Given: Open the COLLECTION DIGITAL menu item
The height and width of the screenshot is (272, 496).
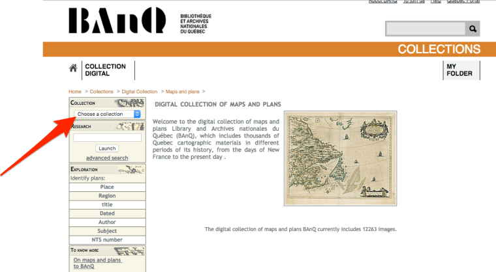Looking at the screenshot, I should [x=105, y=70].
